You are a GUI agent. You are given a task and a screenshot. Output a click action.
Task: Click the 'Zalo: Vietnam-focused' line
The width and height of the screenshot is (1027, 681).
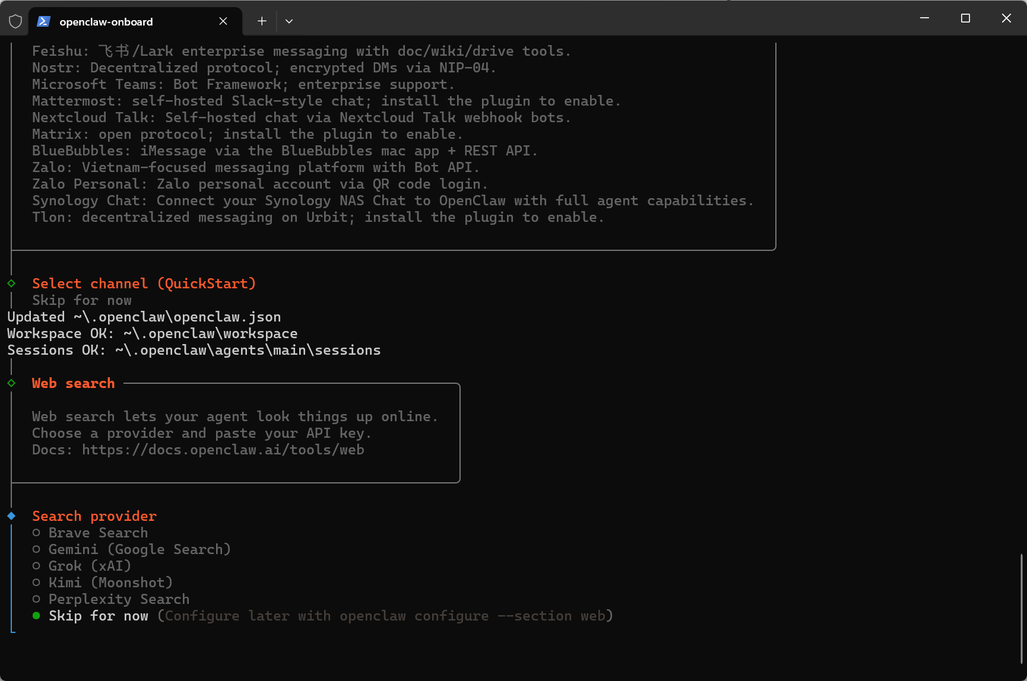(x=256, y=167)
